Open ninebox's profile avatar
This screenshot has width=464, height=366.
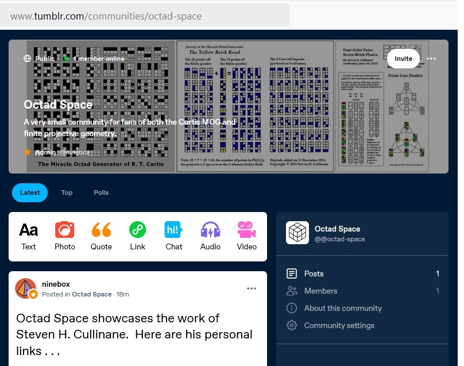tap(26, 288)
